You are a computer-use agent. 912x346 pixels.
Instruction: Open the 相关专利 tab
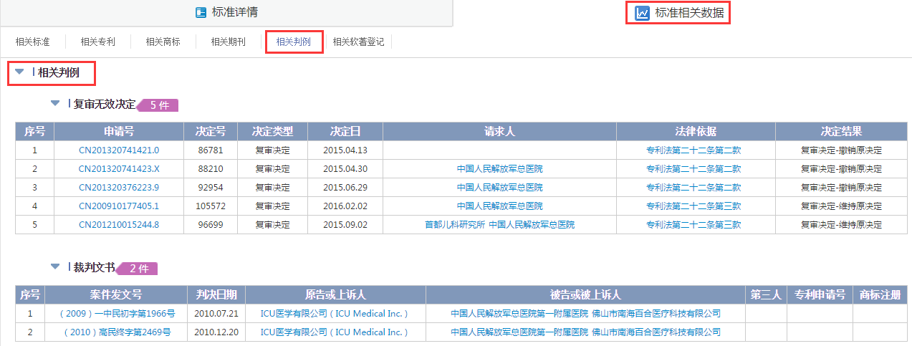click(97, 42)
